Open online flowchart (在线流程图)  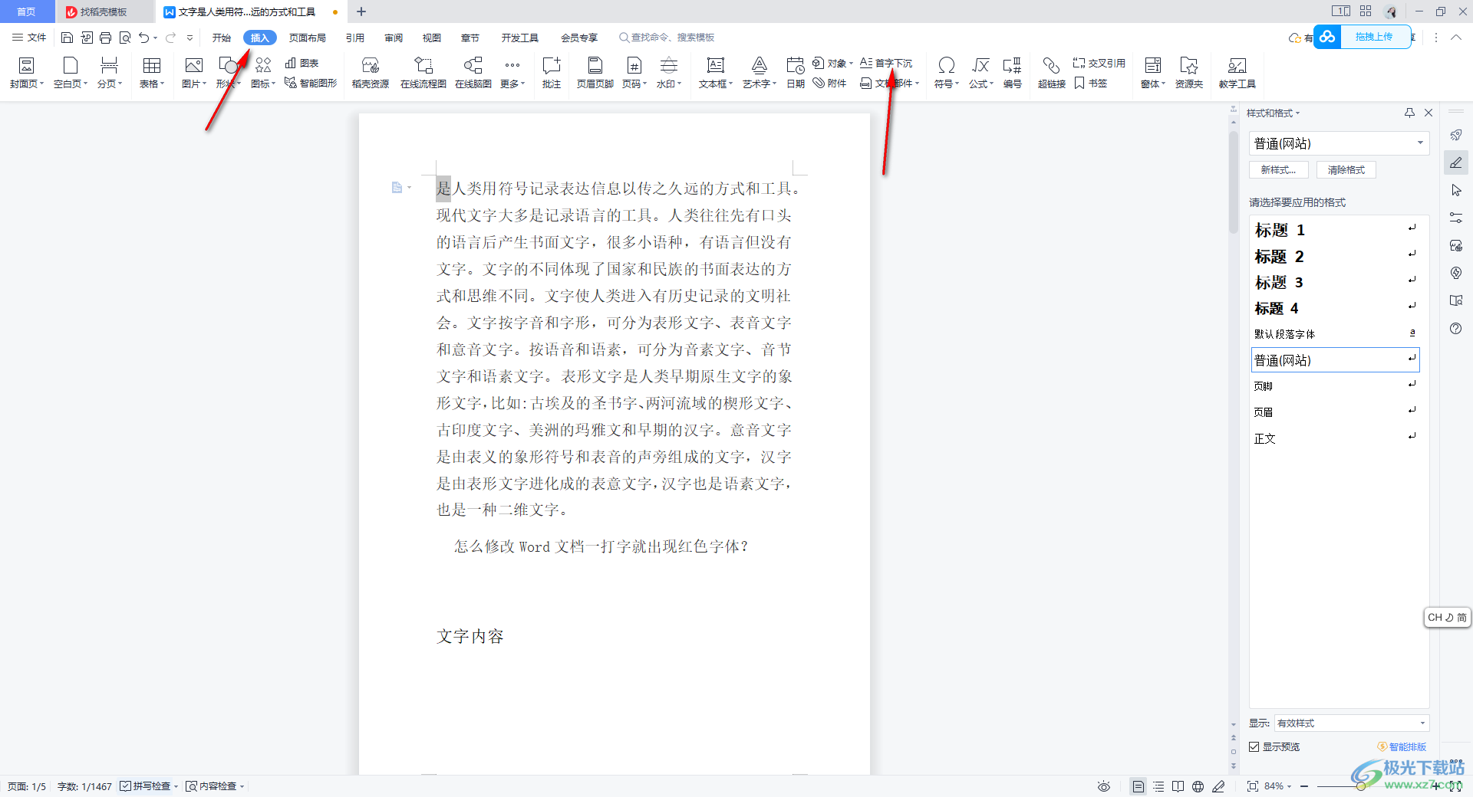coord(423,73)
